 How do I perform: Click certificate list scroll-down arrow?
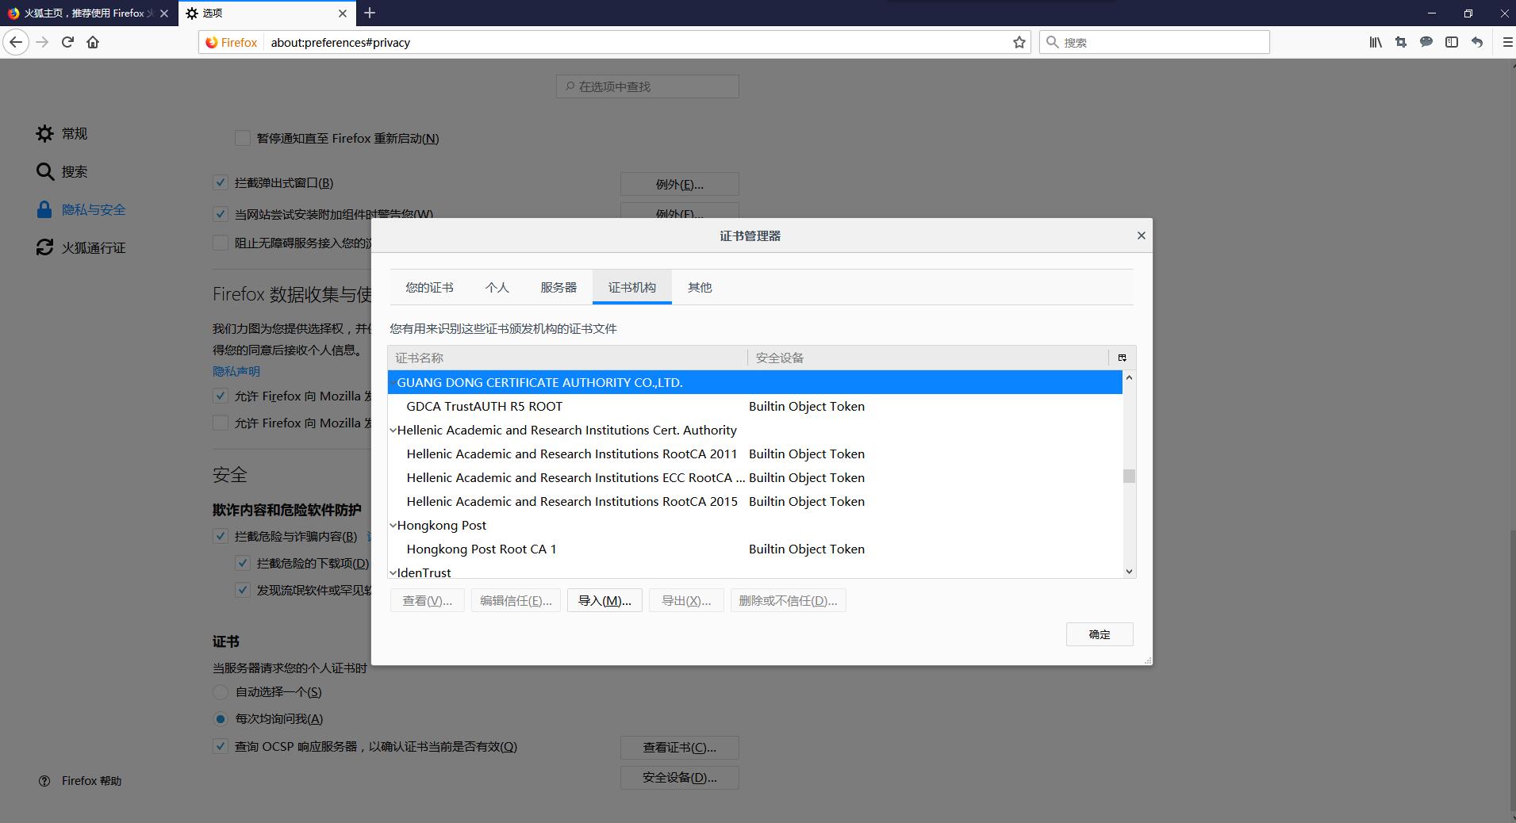click(x=1129, y=571)
